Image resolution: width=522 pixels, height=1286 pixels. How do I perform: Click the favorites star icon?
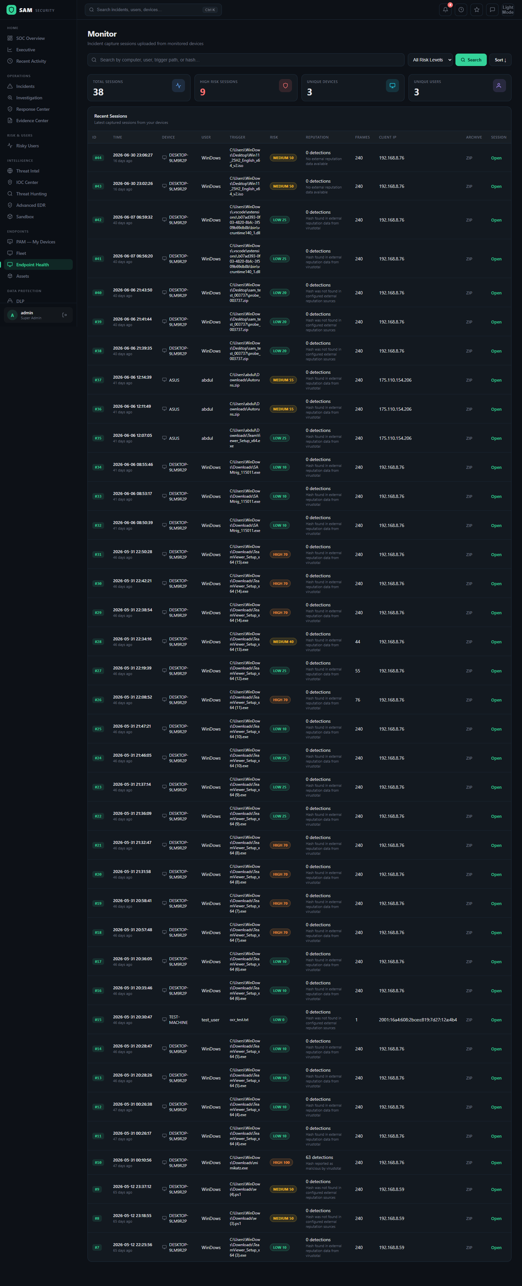pyautogui.click(x=477, y=9)
